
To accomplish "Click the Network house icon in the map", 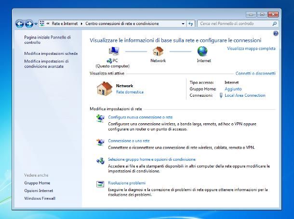I will [x=158, y=51].
